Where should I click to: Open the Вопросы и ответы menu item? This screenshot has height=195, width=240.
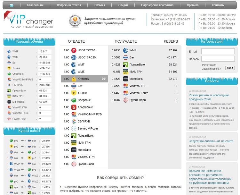(x=69, y=5)
